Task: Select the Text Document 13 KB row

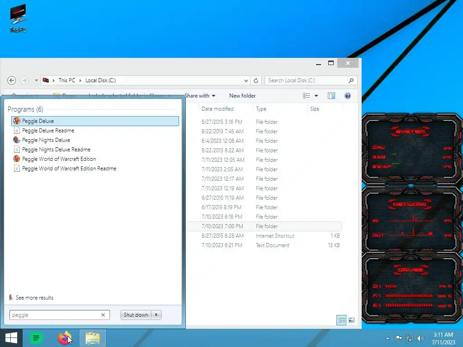Action: coord(264,245)
